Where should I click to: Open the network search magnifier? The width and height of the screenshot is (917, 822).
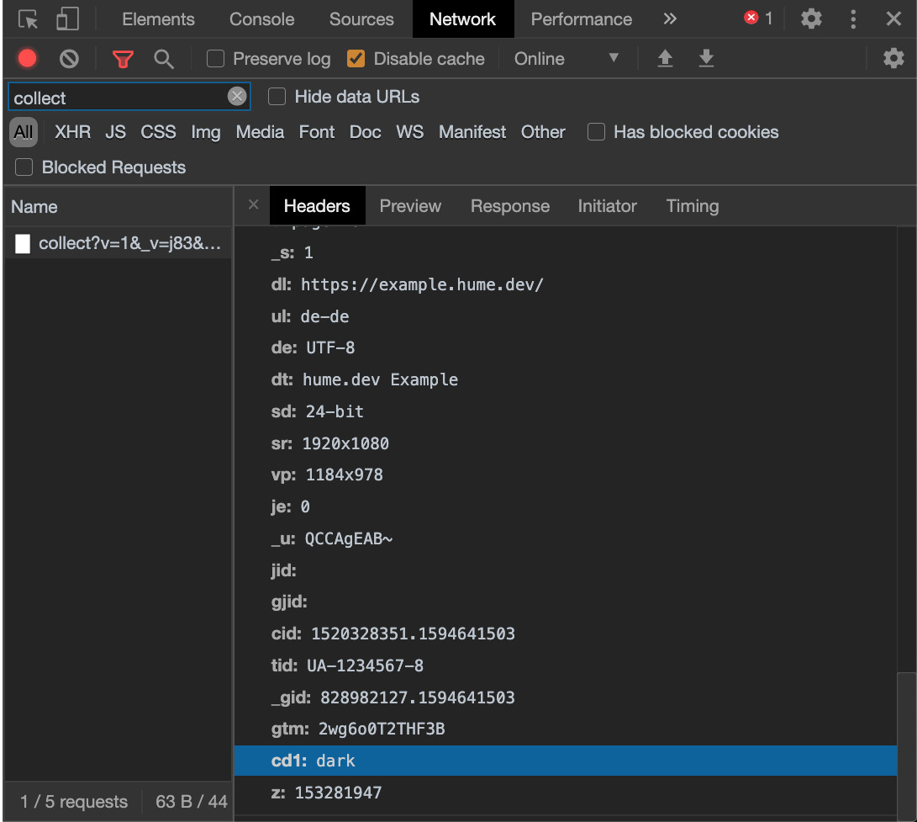(164, 59)
